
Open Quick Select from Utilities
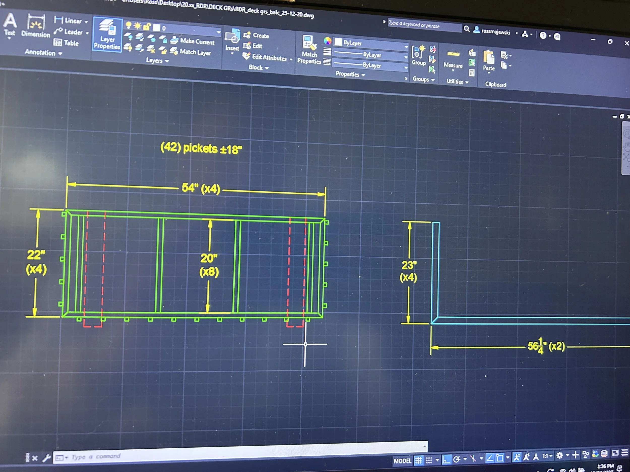(x=472, y=53)
